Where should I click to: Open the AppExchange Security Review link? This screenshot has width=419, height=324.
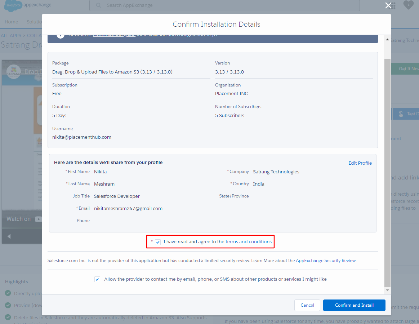coord(326,260)
